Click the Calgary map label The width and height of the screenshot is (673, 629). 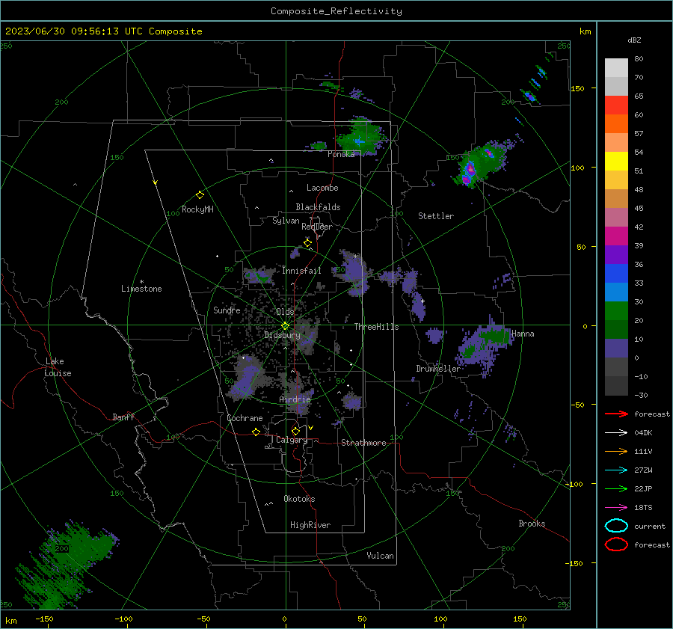tap(292, 440)
